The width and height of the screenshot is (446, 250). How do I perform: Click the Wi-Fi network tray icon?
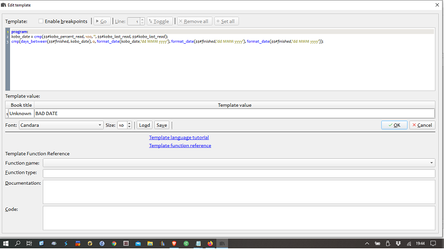pos(409,243)
